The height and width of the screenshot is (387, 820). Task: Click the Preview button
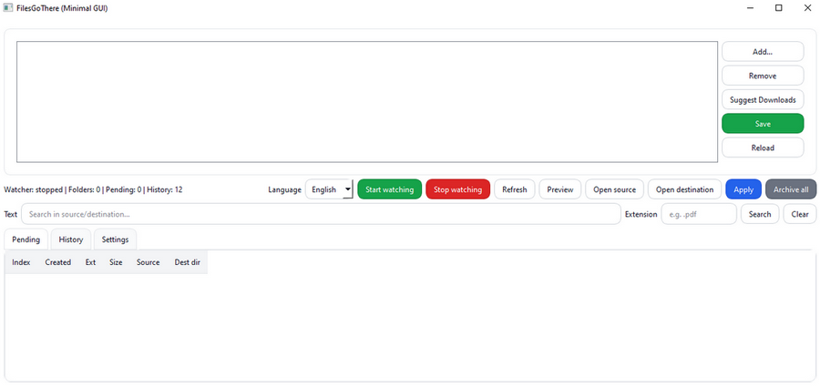pyautogui.click(x=560, y=189)
